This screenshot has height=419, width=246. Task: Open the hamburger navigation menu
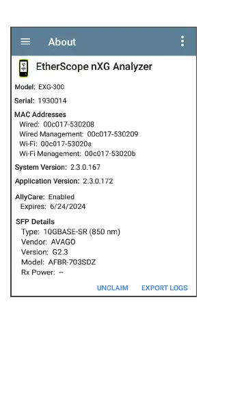pyautogui.click(x=25, y=42)
